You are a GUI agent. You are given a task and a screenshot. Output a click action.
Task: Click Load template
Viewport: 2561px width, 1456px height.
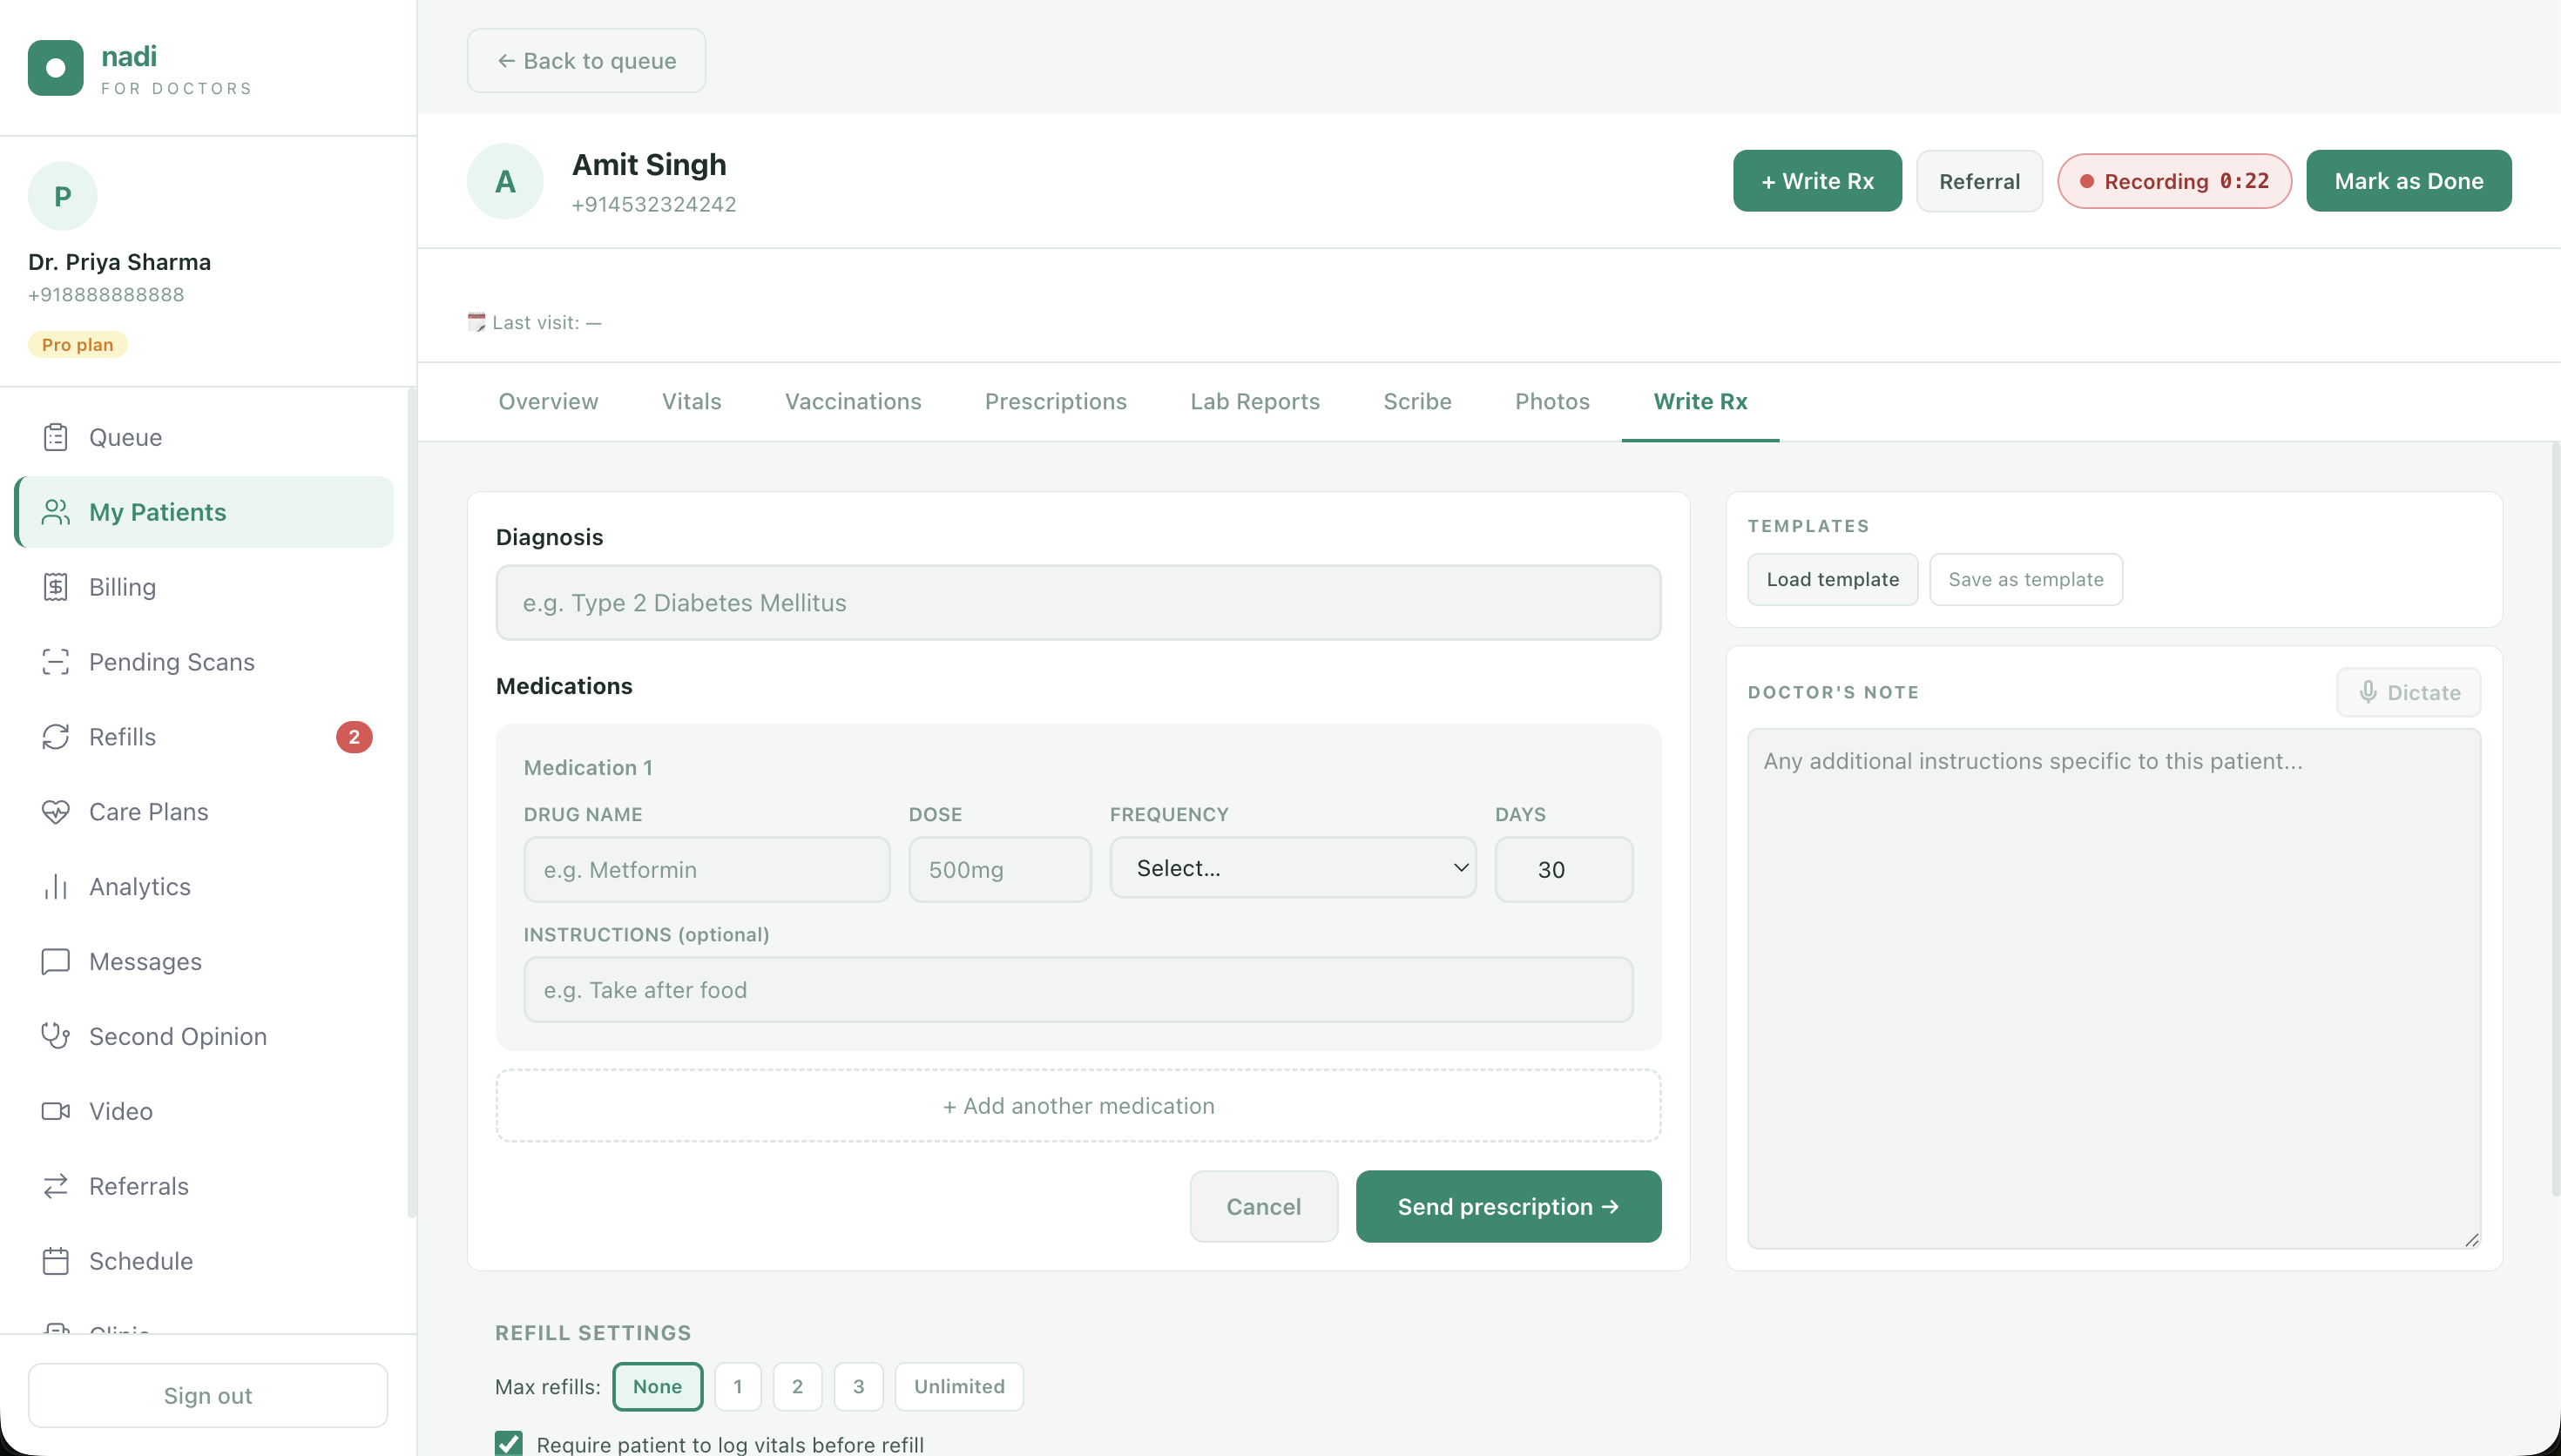[1832, 579]
